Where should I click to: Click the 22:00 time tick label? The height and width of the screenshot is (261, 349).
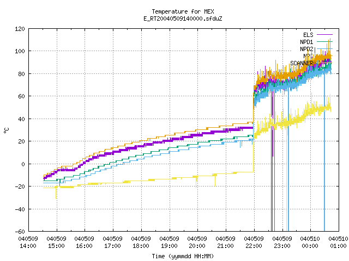[254, 246]
